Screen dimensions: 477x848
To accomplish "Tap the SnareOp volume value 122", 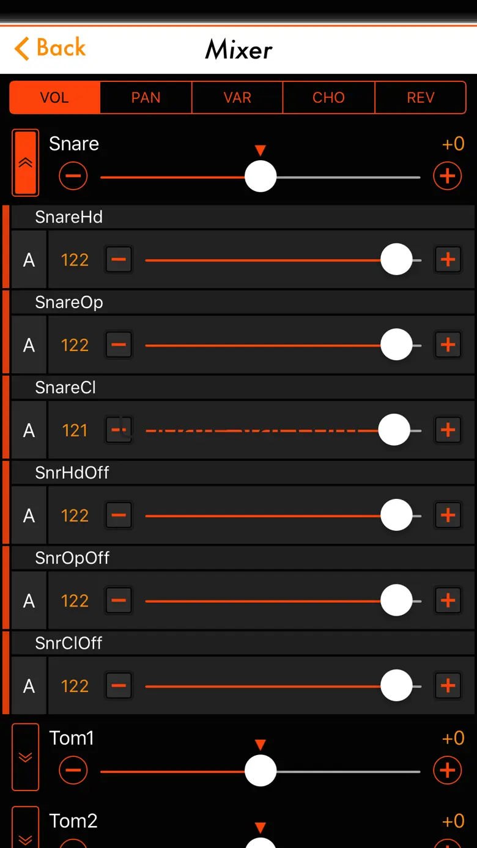I will (75, 345).
